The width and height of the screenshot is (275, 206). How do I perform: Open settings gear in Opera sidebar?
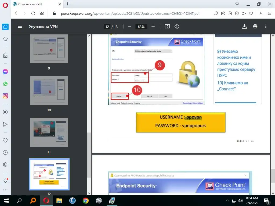coord(5,164)
